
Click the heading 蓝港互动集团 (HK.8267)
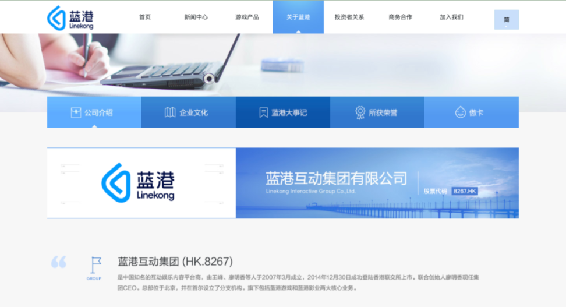[175, 262]
